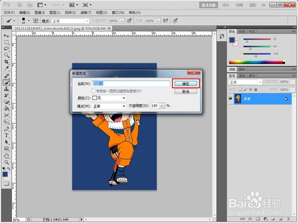Select the Pen tool
Viewport: 298px width, 223px height.
pyautogui.click(x=7, y=129)
